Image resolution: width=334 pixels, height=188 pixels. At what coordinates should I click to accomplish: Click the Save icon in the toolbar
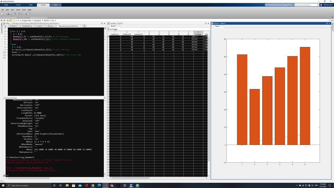click(x=8, y=14)
